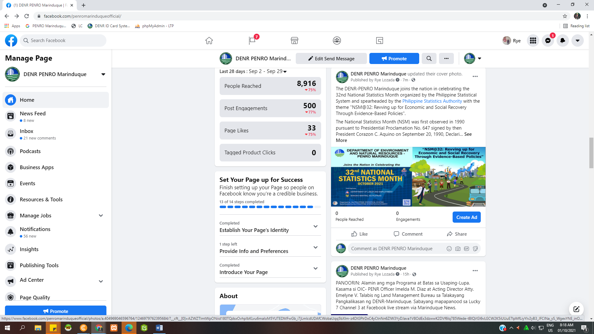Screen dimensions: 594x334
Task: Open Reading list in bookmarks bar
Action: [576, 26]
